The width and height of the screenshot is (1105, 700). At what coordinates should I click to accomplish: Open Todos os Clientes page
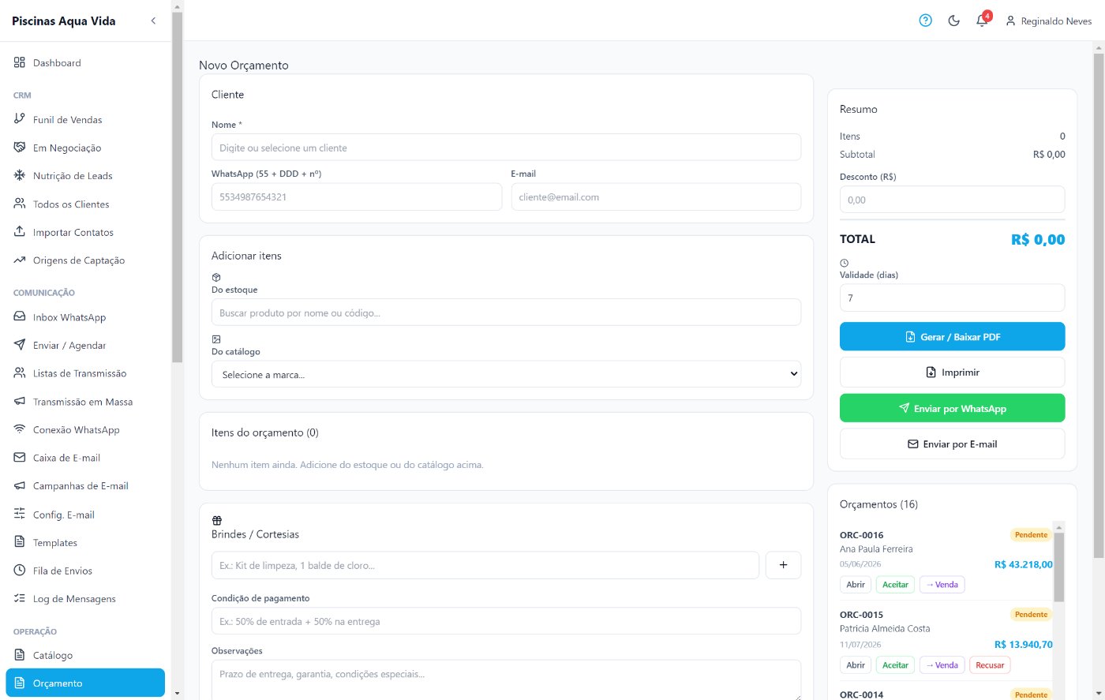point(85,204)
